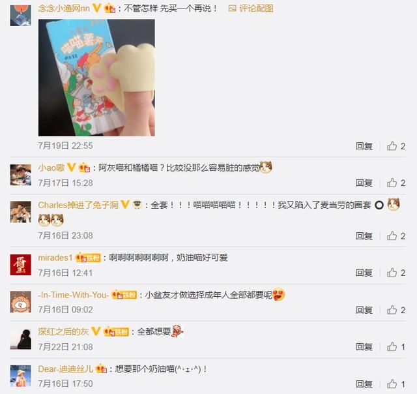Reply to mirades1's comment
Viewport: 417px width, 394px height.
click(364, 273)
